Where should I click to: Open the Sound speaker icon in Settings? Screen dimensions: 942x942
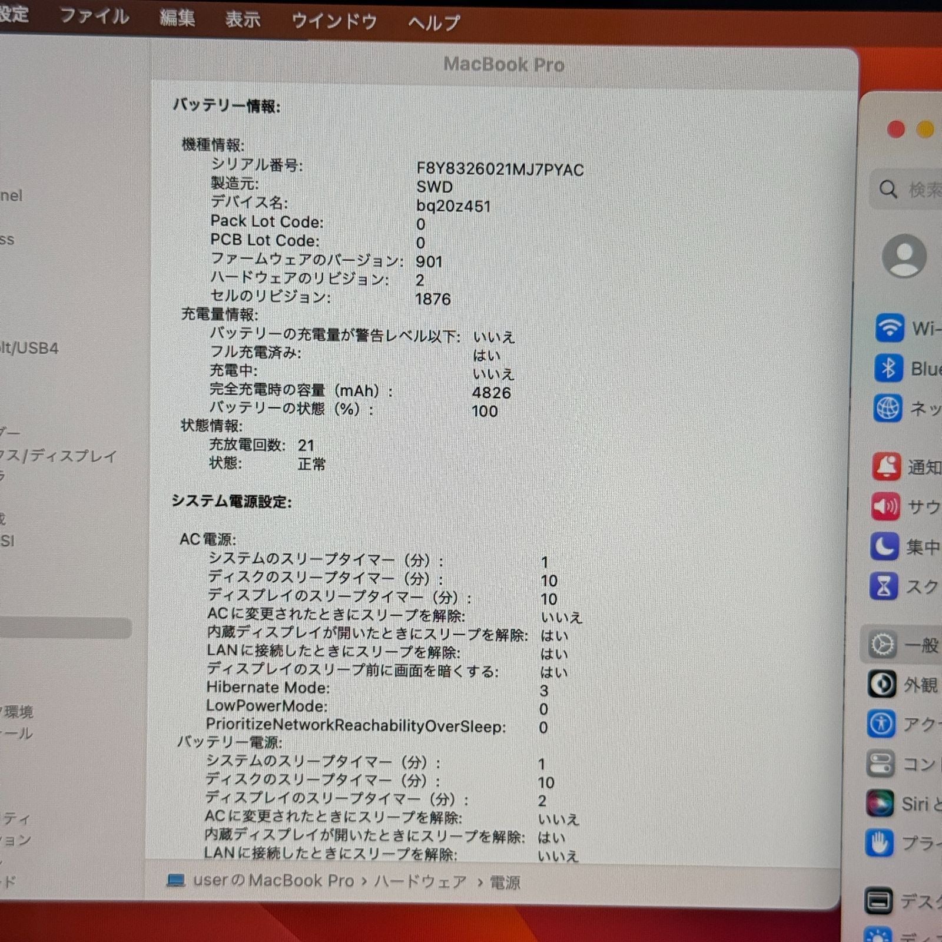885,506
